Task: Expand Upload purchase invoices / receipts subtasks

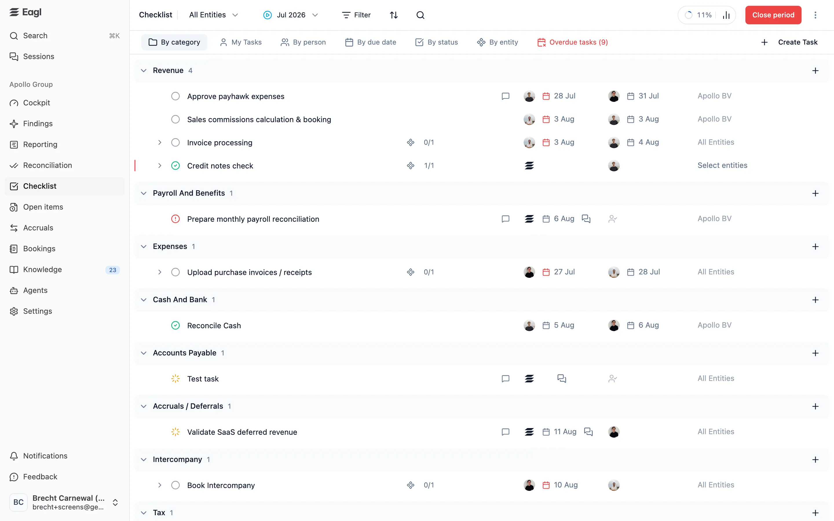Action: point(160,272)
